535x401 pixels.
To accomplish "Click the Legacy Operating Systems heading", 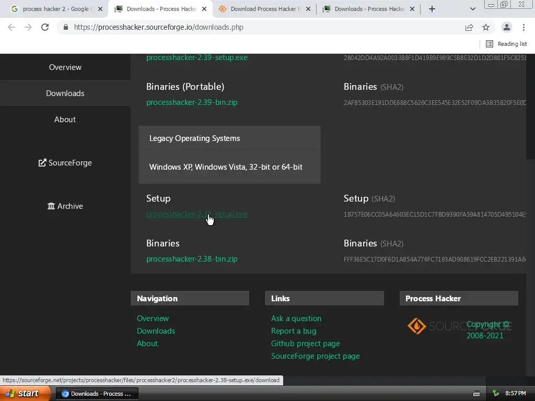I will click(x=194, y=138).
